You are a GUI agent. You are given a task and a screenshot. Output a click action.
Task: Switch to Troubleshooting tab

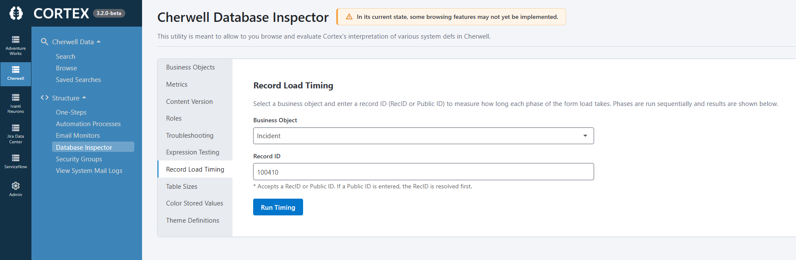(195, 136)
